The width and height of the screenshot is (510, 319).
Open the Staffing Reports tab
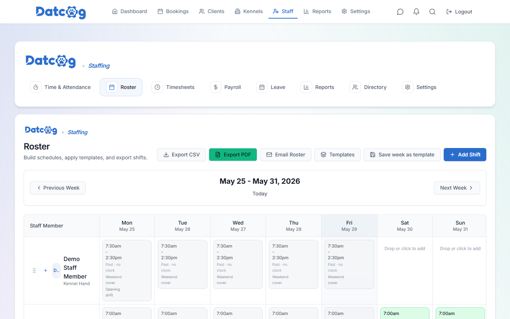(x=317, y=87)
